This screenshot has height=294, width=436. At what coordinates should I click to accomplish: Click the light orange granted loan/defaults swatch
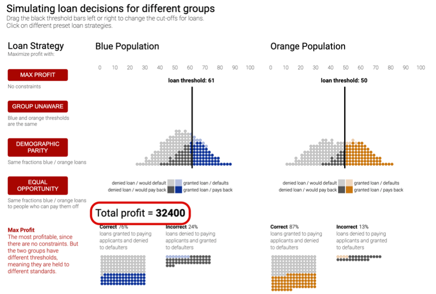point(349,183)
